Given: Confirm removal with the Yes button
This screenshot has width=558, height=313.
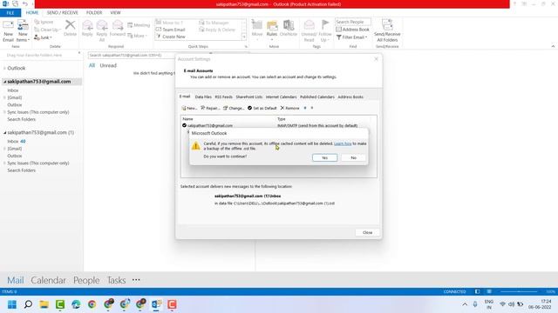Looking at the screenshot, I should [x=324, y=157].
